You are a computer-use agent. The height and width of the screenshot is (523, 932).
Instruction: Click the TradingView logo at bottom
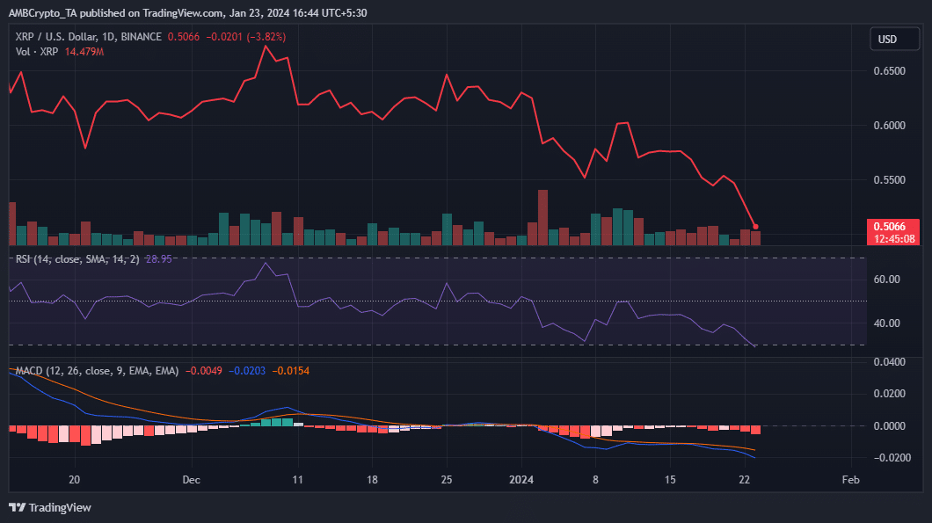click(x=50, y=507)
